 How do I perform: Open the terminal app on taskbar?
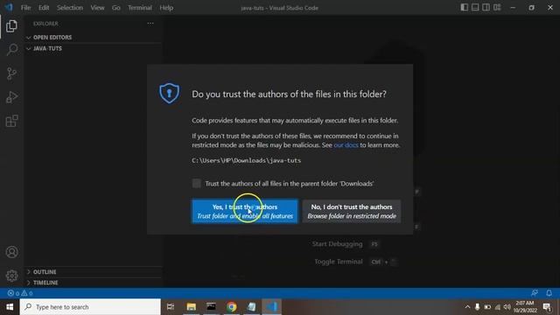coord(212,307)
